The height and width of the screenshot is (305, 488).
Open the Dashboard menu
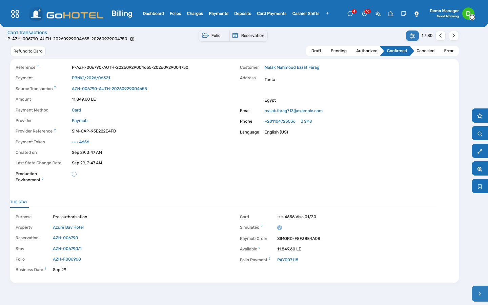pos(153,14)
